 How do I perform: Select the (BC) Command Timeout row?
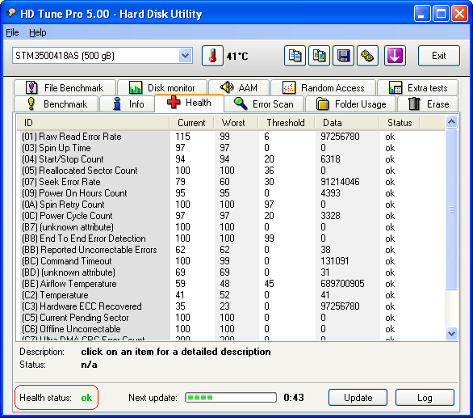tap(231, 261)
